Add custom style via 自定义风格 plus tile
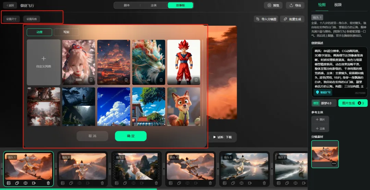Screen dimensions: 370x190 click(44, 62)
